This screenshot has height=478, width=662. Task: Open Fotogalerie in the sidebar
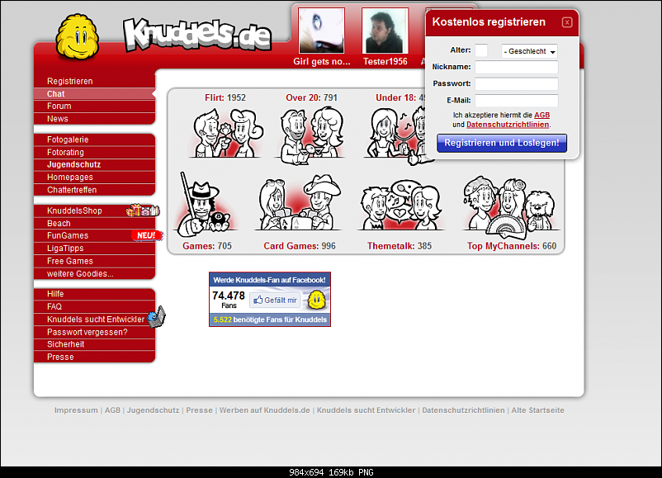[95, 140]
